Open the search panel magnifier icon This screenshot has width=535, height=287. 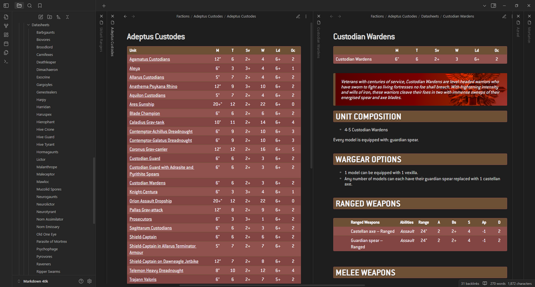(x=29, y=5)
